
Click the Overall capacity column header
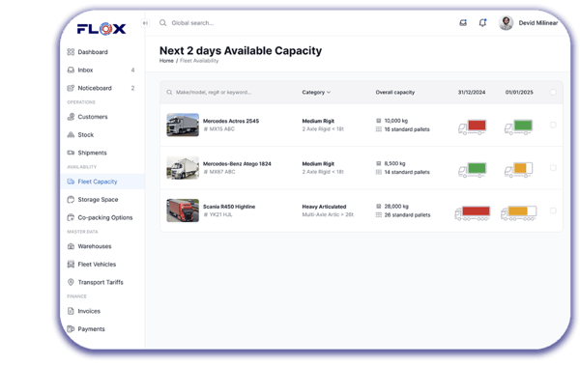point(395,93)
